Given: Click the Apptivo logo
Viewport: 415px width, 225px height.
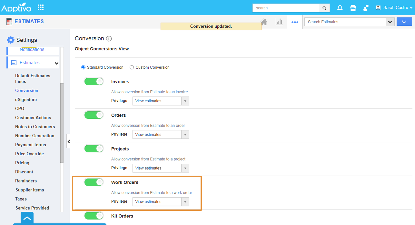Looking at the screenshot, I should coord(17,8).
